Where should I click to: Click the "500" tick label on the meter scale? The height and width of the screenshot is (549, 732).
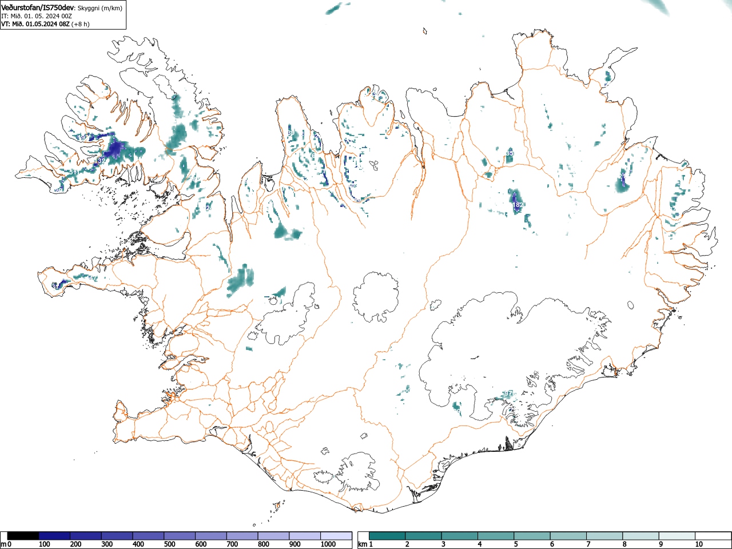[170, 544]
